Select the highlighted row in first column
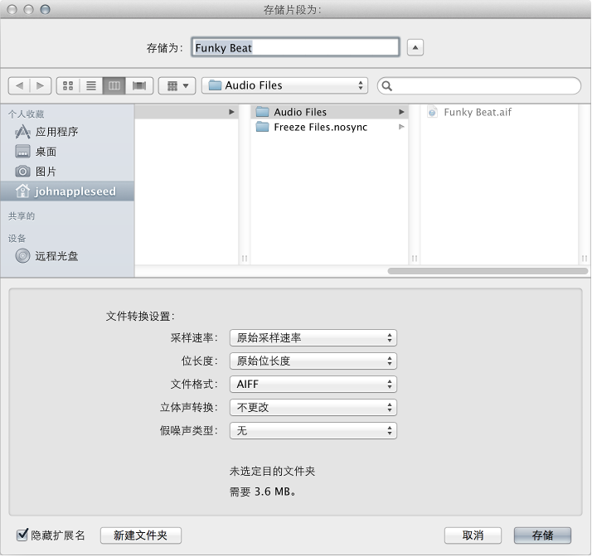Image resolution: width=592 pixels, height=557 pixels. click(187, 112)
